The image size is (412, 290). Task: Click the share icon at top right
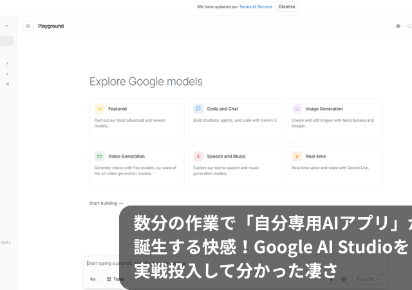[409, 26]
